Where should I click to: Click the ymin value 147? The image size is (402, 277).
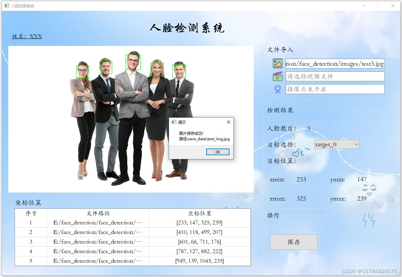[x=362, y=179]
